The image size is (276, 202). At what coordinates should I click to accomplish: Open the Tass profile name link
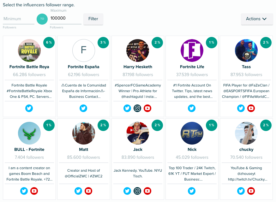coord(246,67)
